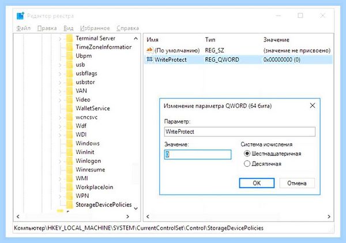The height and width of the screenshot is (243, 346).
Task: Select the WMI folder icon
Action: click(x=70, y=178)
